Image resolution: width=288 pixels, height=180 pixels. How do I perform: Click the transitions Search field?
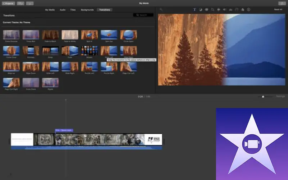pyautogui.click(x=143, y=15)
